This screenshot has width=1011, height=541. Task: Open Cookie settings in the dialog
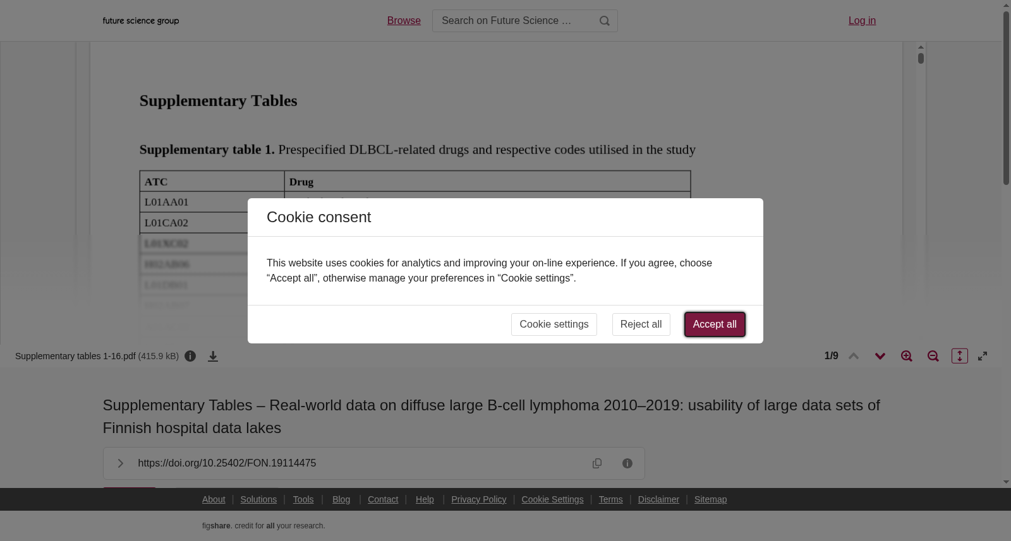[x=554, y=324]
